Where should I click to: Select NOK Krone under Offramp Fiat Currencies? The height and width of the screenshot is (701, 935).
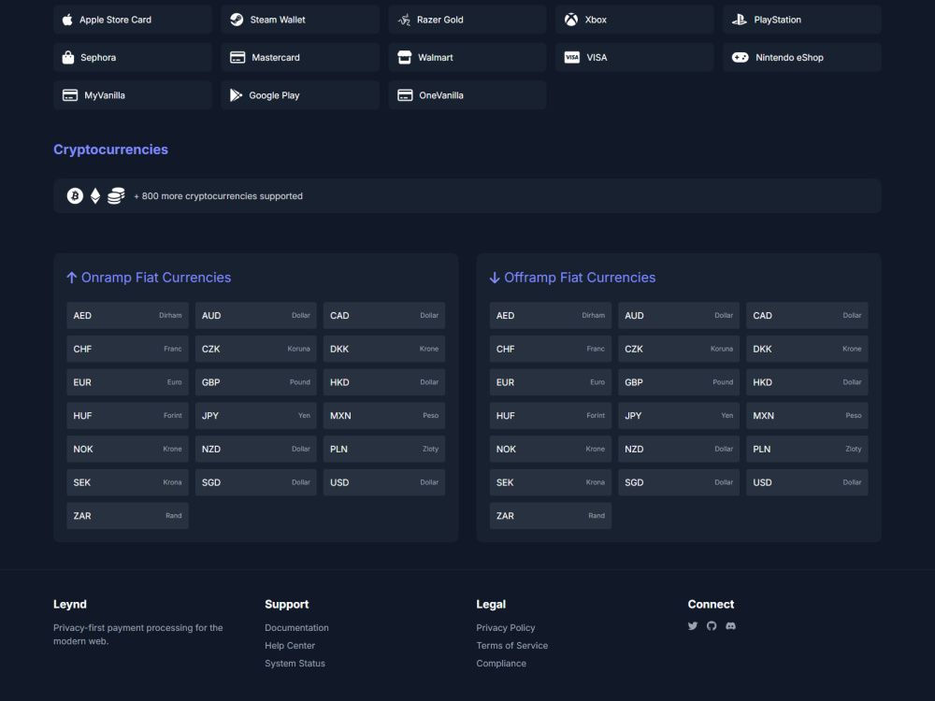[551, 449]
